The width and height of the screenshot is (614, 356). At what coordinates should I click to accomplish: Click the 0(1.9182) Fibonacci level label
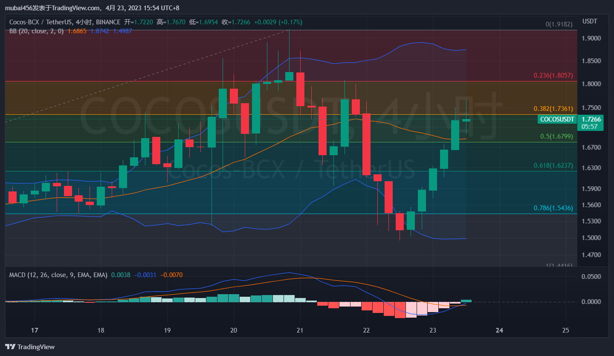(559, 24)
